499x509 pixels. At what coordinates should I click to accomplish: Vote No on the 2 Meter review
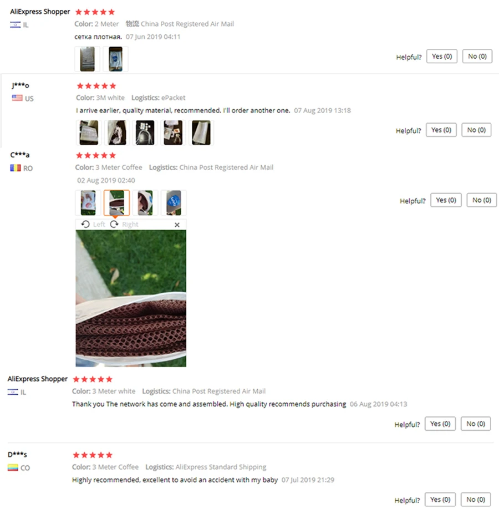[477, 56]
